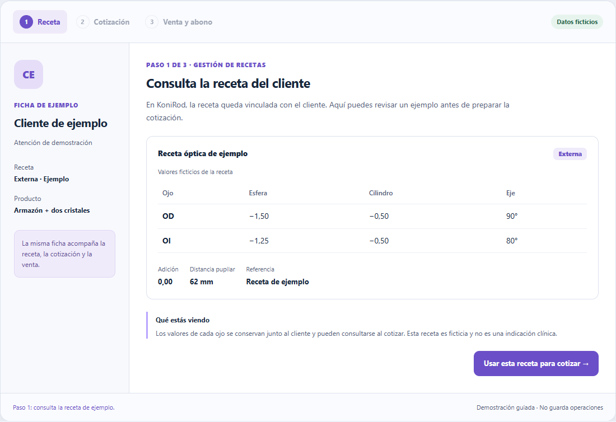Click Atención de demostración subtitle

[53, 143]
